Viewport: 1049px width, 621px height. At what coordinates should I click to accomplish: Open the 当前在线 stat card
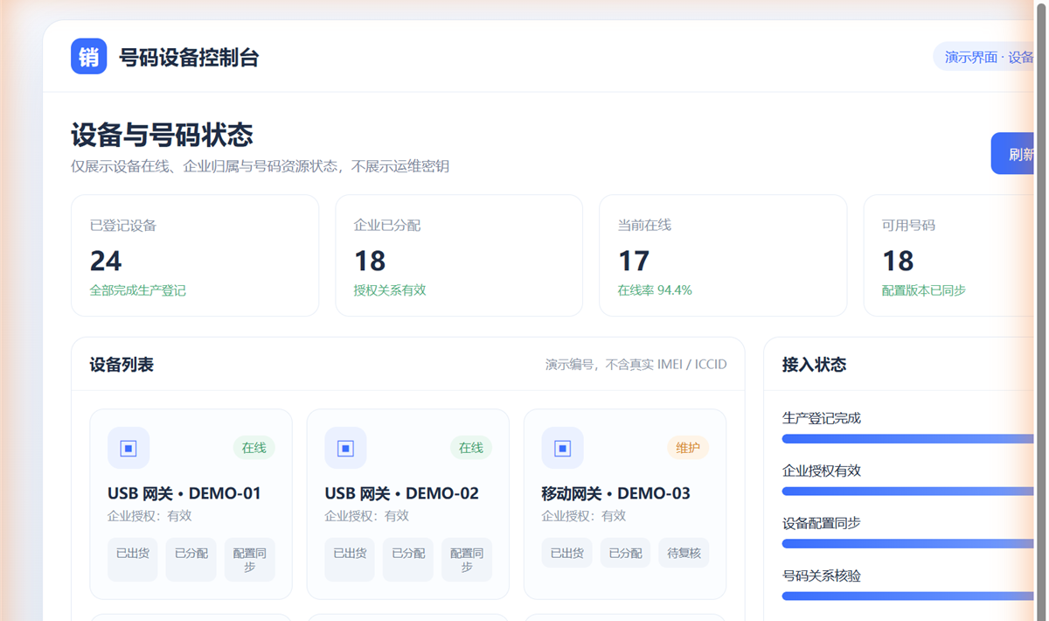[723, 255]
